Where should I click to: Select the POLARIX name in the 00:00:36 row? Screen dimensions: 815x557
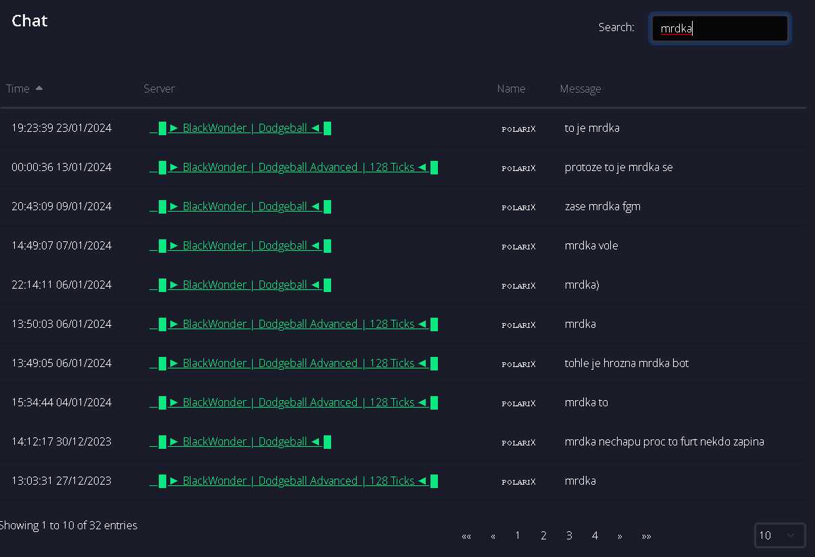[519, 168]
